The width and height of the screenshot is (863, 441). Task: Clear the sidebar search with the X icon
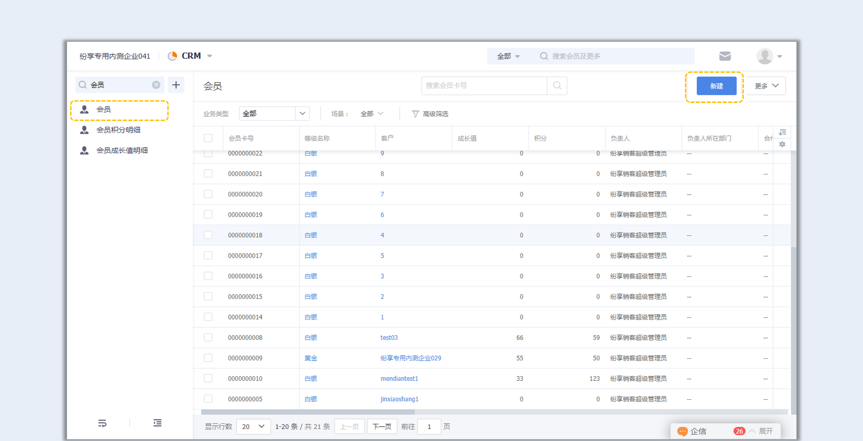[156, 85]
